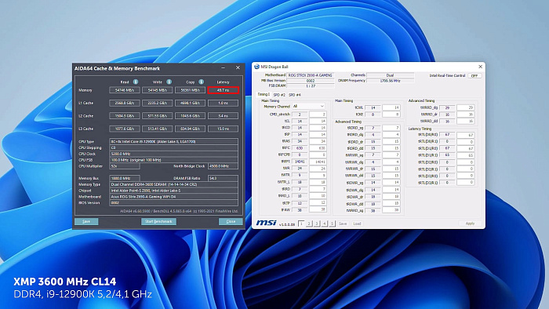Click the MSI Dragon Ball title bar icon
Viewport: 549px width, 309px height.
[256, 67]
